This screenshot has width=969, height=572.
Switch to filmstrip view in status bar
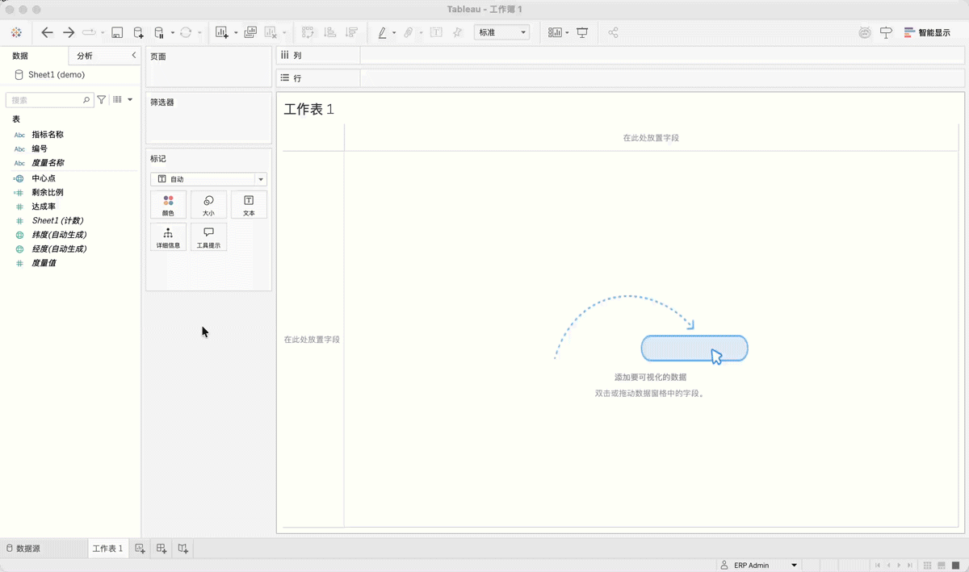942,566
